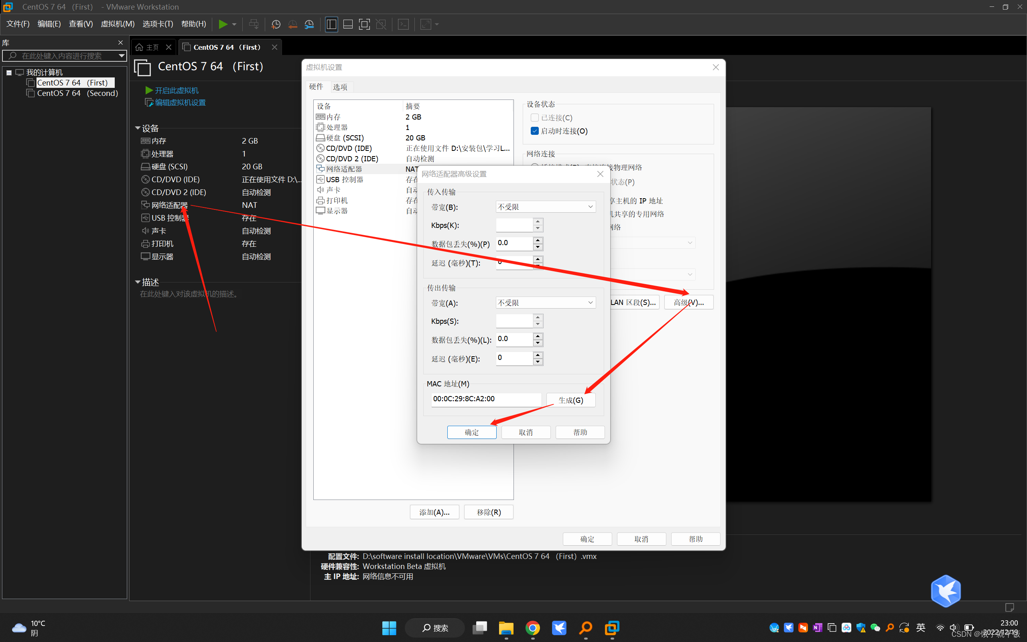The image size is (1027, 642).
Task: Click the WeChat icon in system tray
Action: pyautogui.click(x=875, y=628)
